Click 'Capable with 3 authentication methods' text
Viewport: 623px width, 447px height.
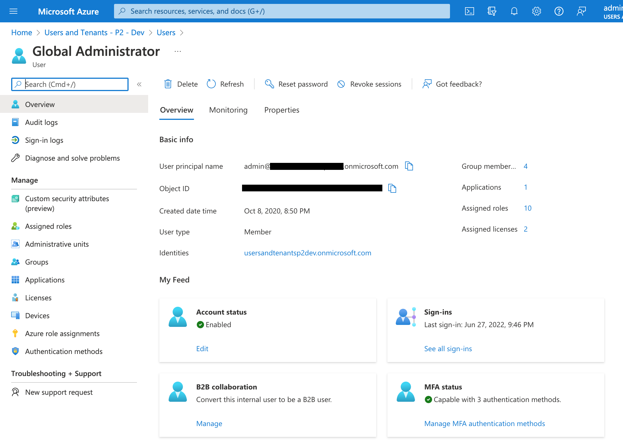click(x=497, y=399)
